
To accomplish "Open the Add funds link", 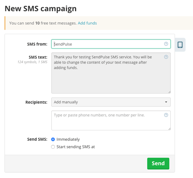I will (87, 23).
